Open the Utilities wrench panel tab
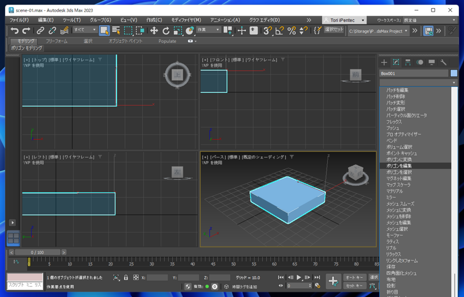Screen dimensions: 464x297 443,62
